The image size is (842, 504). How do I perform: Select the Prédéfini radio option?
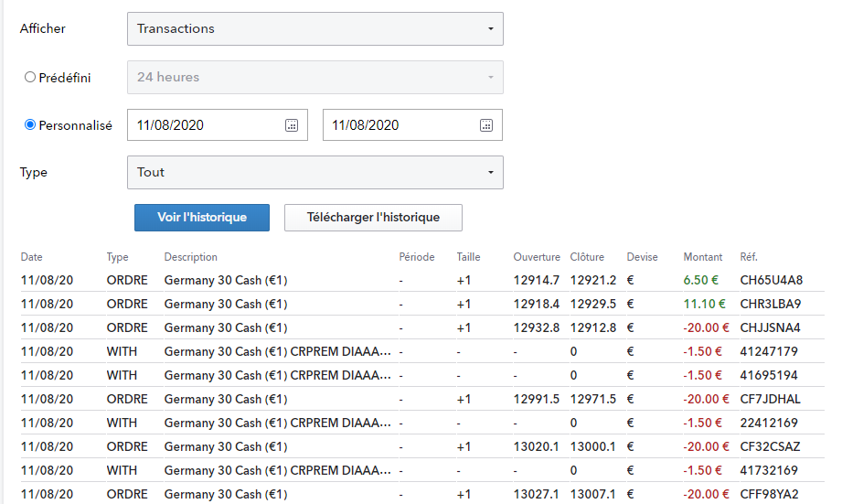pyautogui.click(x=30, y=78)
